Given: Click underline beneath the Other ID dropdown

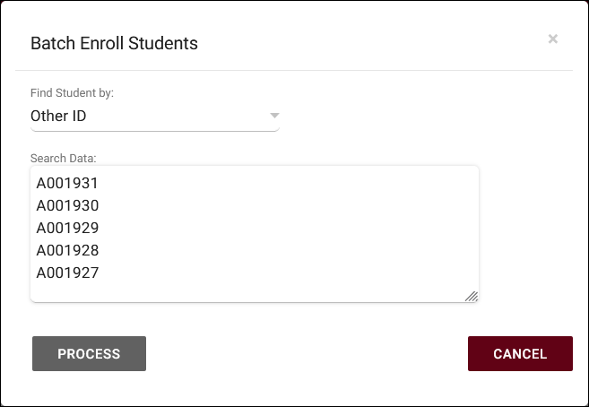Looking at the screenshot, I should (x=154, y=131).
